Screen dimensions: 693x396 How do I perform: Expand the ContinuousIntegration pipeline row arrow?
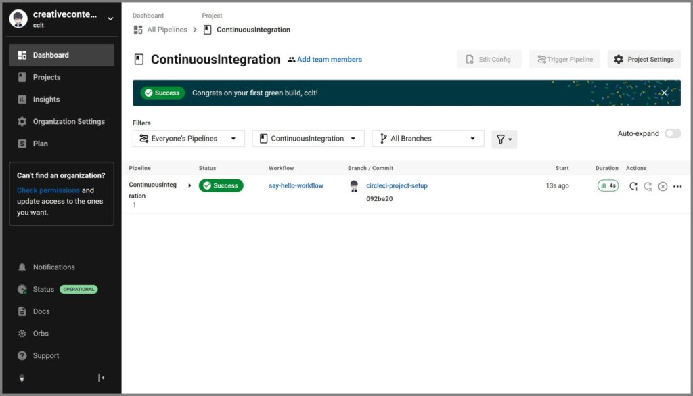pos(189,185)
